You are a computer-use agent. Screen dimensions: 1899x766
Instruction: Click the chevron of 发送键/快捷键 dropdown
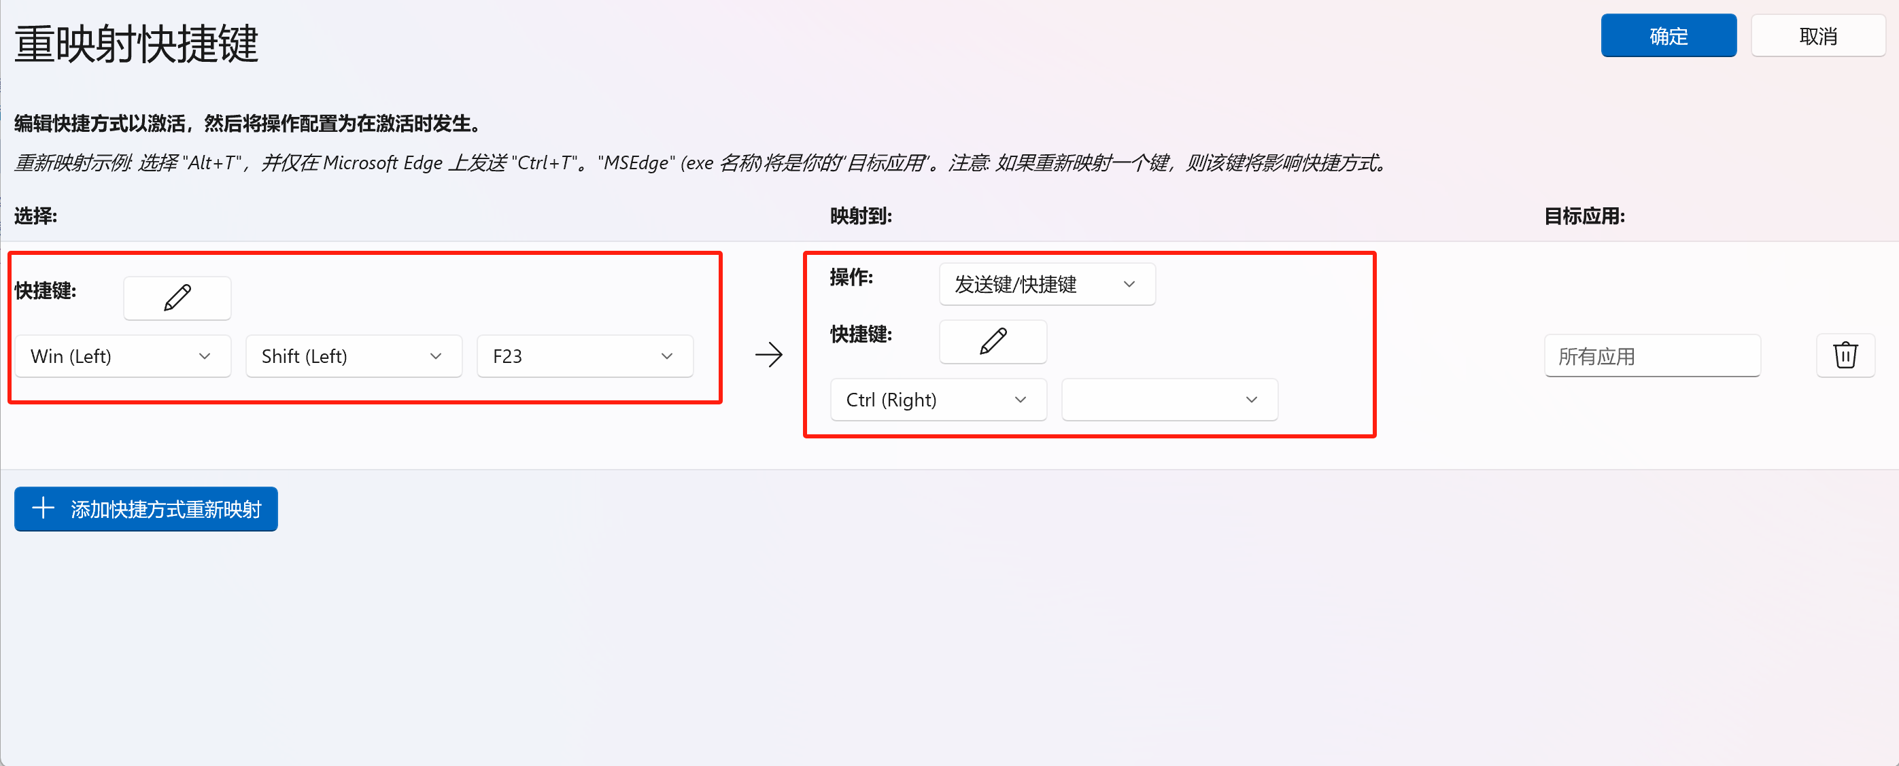coord(1129,284)
